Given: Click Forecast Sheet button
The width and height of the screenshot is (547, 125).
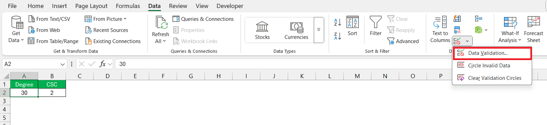Looking at the screenshot, I should point(533,30).
